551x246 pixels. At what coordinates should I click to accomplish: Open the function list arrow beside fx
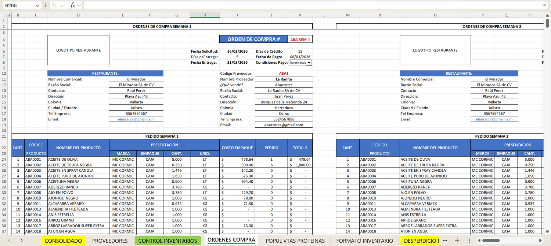(79, 5)
